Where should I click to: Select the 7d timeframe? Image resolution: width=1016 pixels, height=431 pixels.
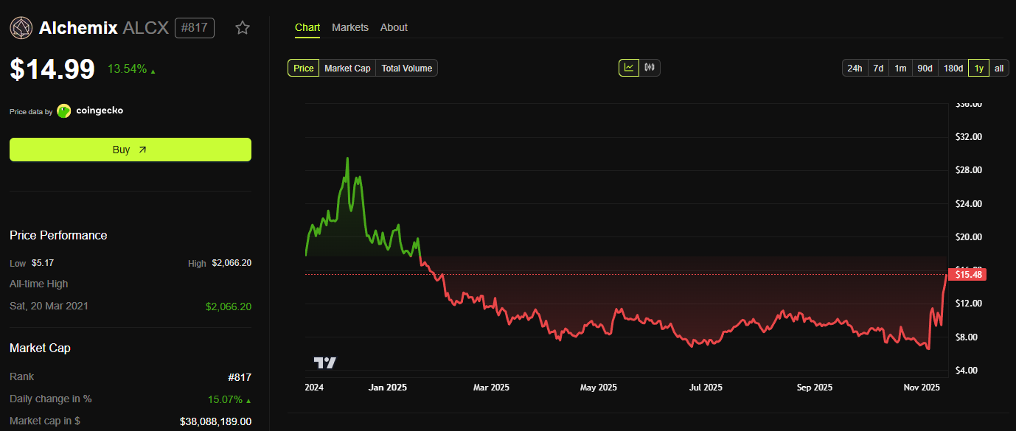[x=878, y=67]
